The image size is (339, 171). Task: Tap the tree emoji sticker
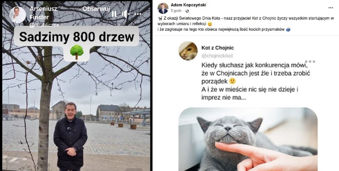[76, 52]
